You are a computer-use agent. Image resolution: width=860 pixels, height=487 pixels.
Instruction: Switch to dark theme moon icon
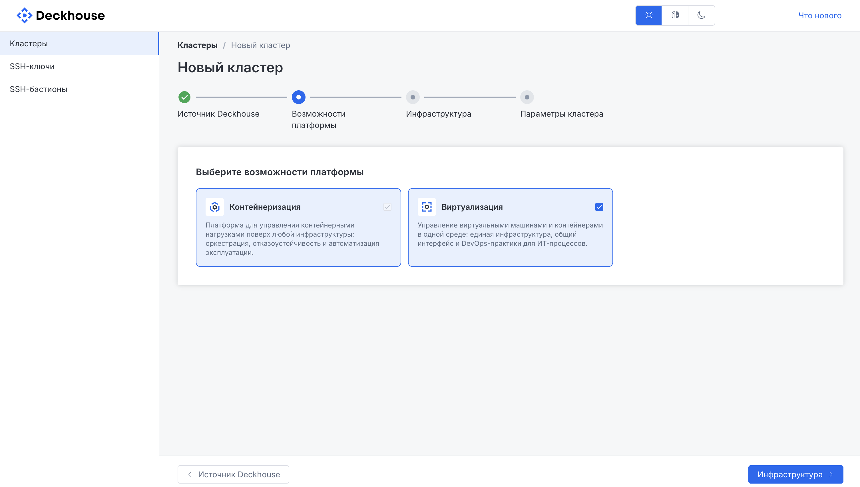701,15
